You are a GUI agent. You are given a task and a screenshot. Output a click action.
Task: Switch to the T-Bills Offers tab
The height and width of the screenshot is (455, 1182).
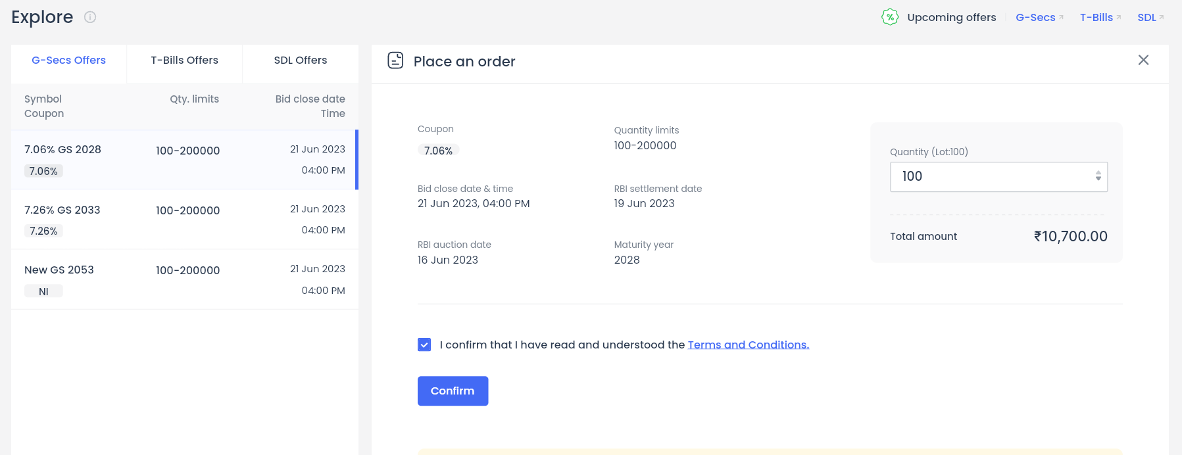point(184,60)
